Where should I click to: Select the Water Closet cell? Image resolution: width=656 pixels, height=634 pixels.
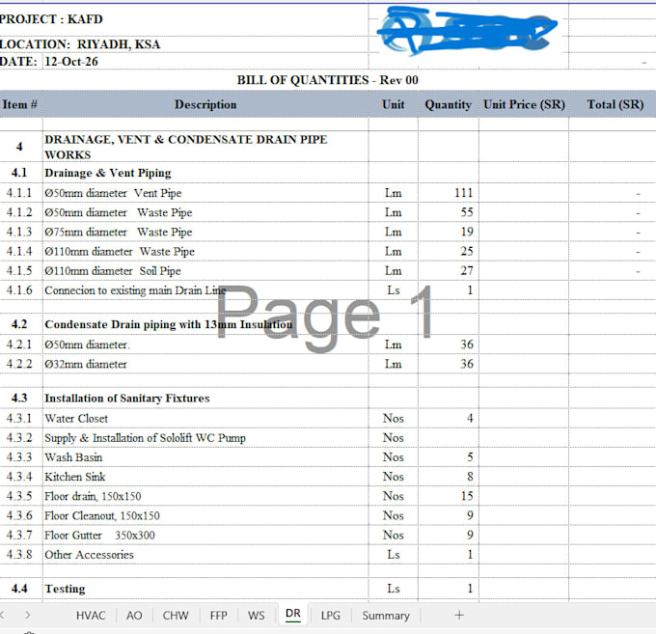[x=205, y=419]
